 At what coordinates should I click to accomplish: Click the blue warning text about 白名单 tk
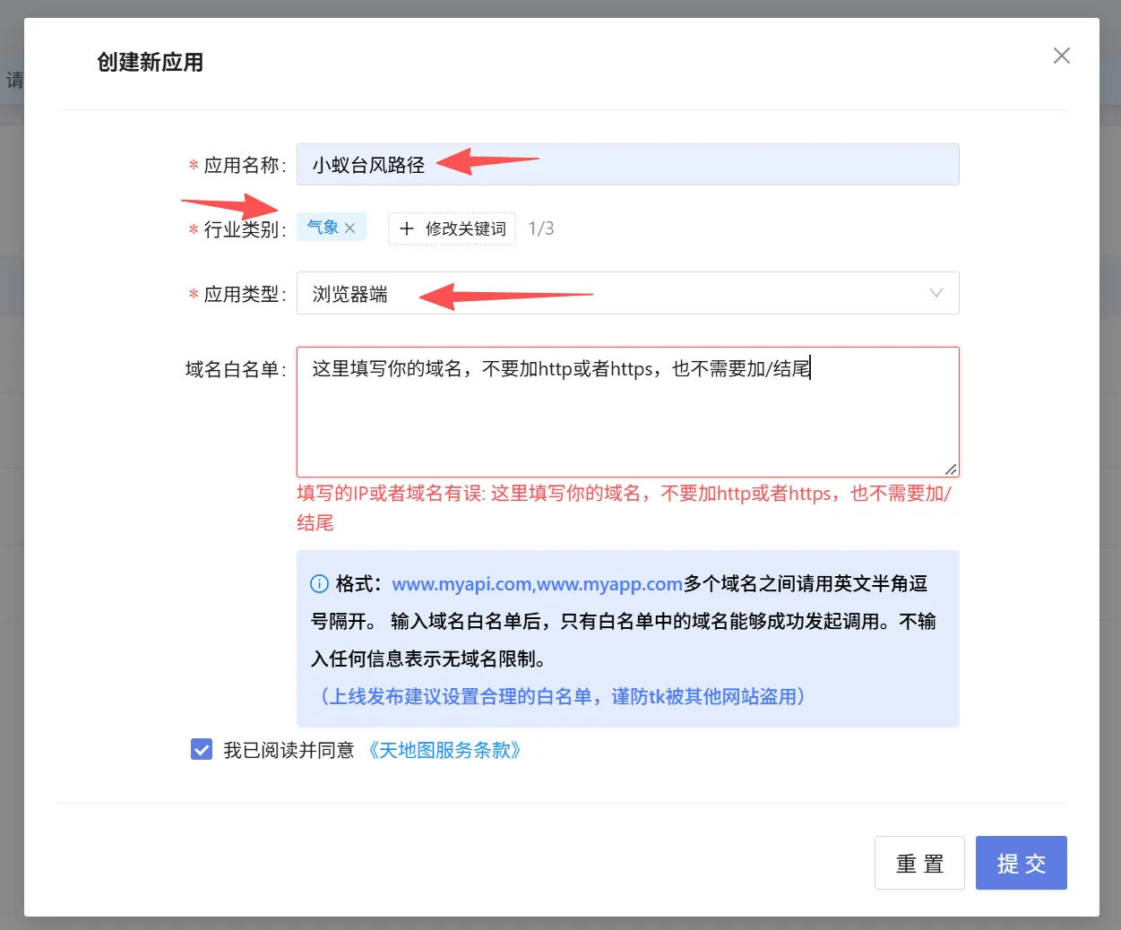click(x=562, y=696)
